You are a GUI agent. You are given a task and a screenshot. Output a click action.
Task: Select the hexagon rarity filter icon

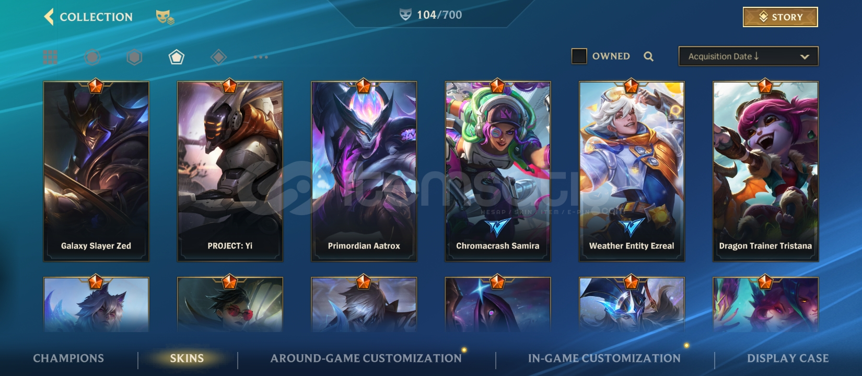[x=134, y=57]
